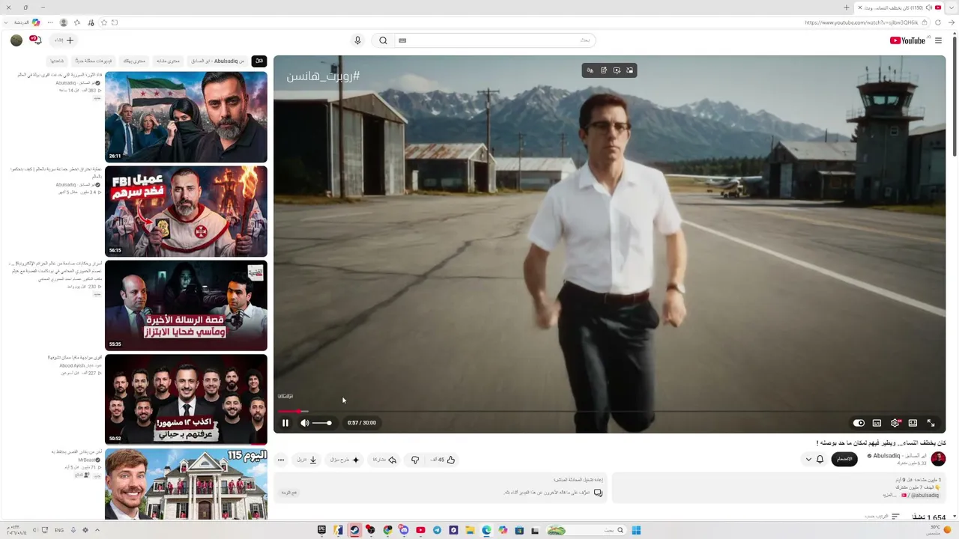Open a new browser tab

click(x=847, y=7)
